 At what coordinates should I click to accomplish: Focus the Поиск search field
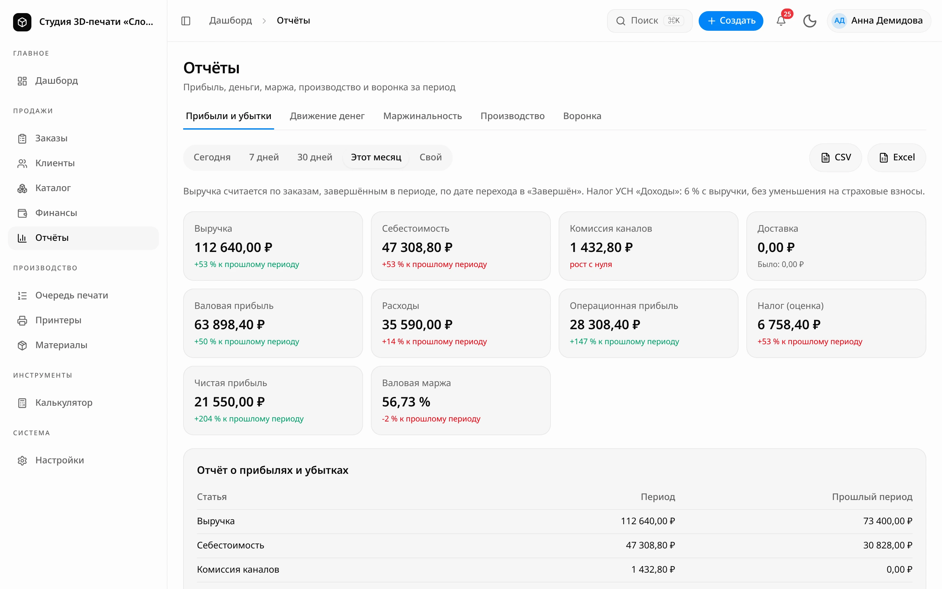tap(649, 21)
